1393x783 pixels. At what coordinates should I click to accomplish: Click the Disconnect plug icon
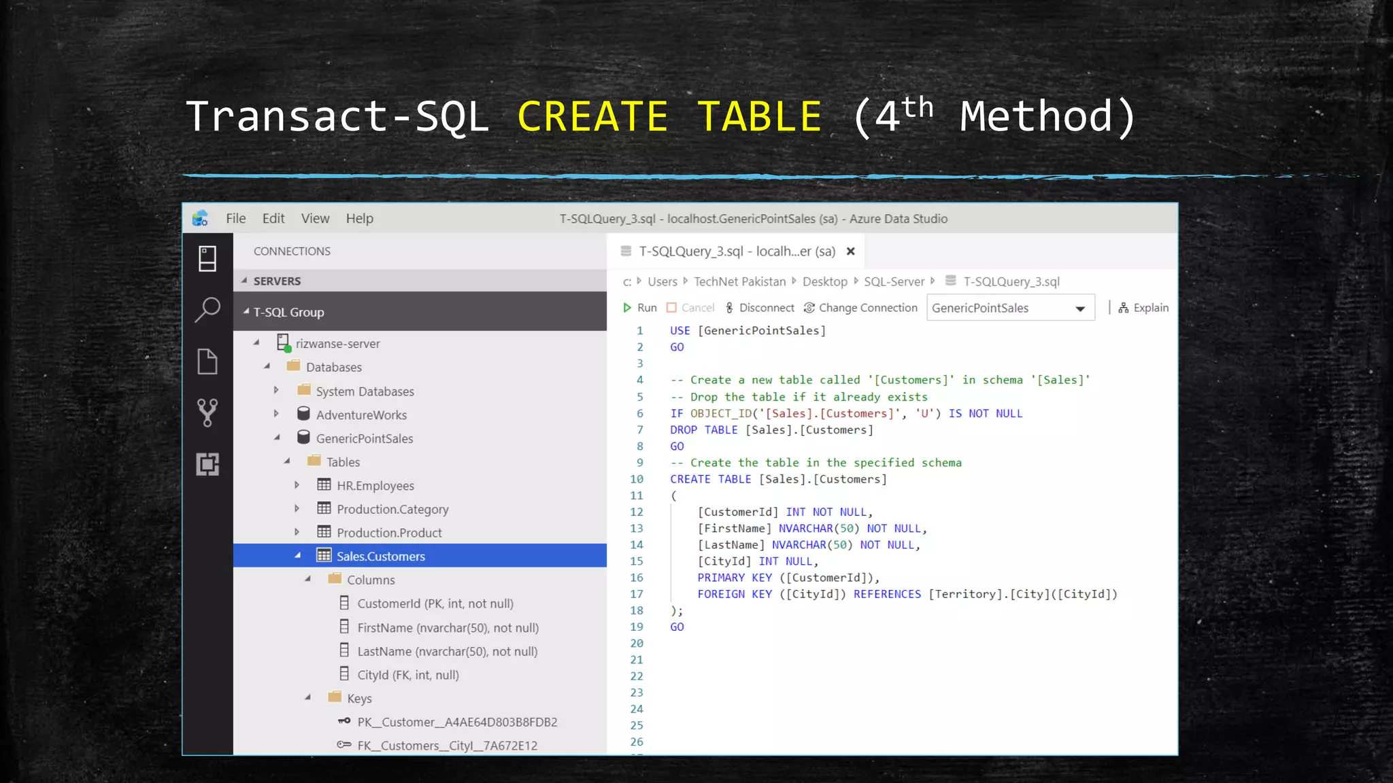[729, 308]
